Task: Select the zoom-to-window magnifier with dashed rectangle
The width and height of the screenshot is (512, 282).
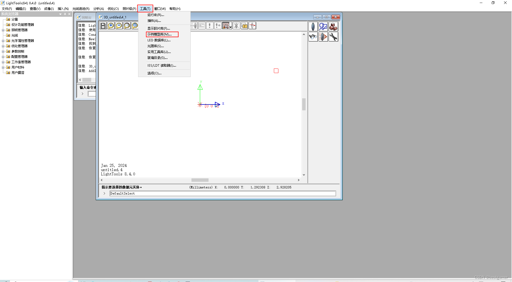Action: click(x=127, y=26)
